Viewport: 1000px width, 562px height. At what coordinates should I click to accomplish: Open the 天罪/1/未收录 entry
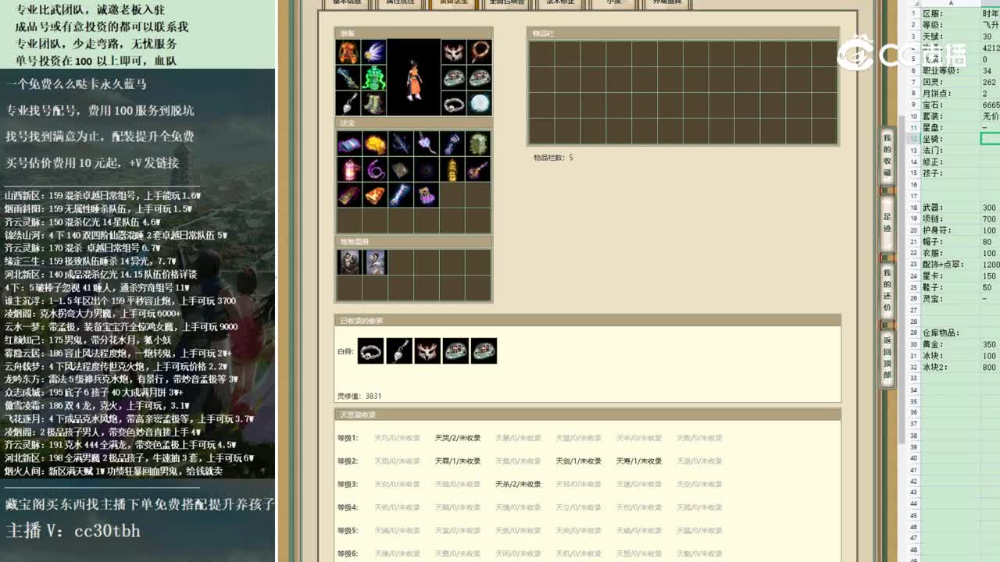[x=458, y=461]
